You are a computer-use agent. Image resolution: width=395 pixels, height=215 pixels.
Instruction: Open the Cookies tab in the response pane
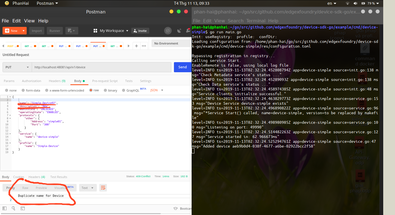(19, 177)
